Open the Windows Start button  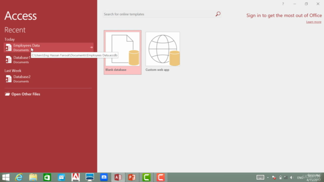coord(6,177)
